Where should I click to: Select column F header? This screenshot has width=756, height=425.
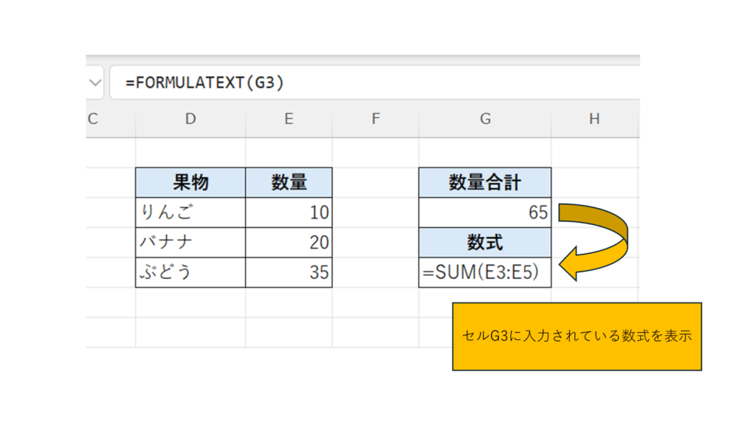(375, 119)
